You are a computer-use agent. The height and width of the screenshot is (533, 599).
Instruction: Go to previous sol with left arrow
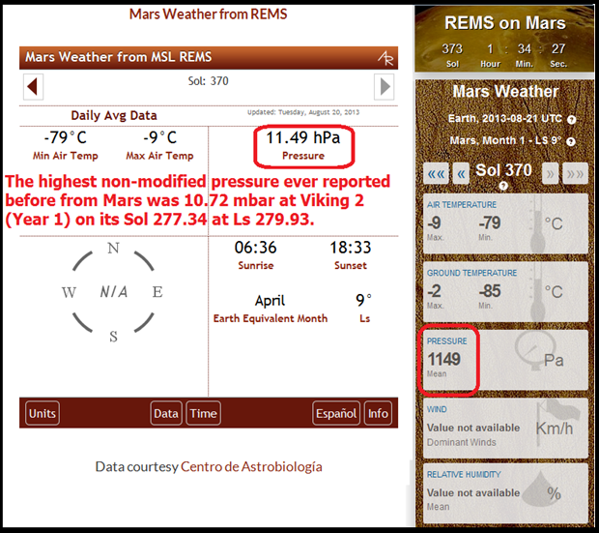pyautogui.click(x=33, y=86)
